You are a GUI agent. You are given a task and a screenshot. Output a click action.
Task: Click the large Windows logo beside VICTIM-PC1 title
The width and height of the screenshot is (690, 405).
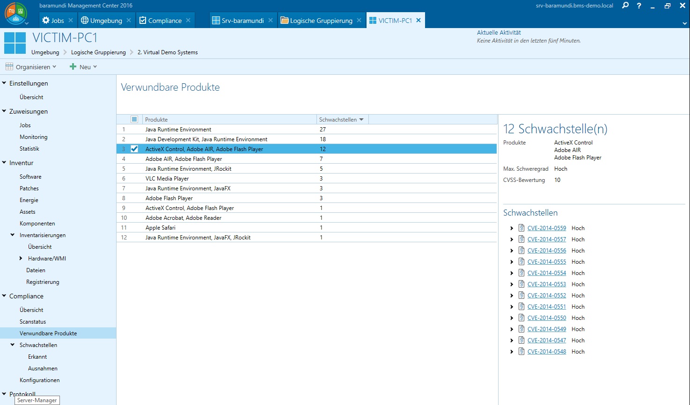click(x=15, y=43)
